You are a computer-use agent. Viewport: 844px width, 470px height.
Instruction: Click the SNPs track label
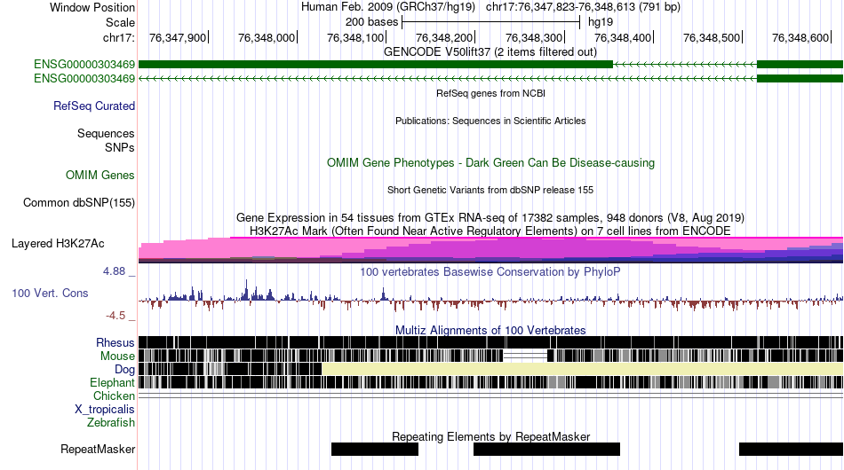pyautogui.click(x=120, y=147)
